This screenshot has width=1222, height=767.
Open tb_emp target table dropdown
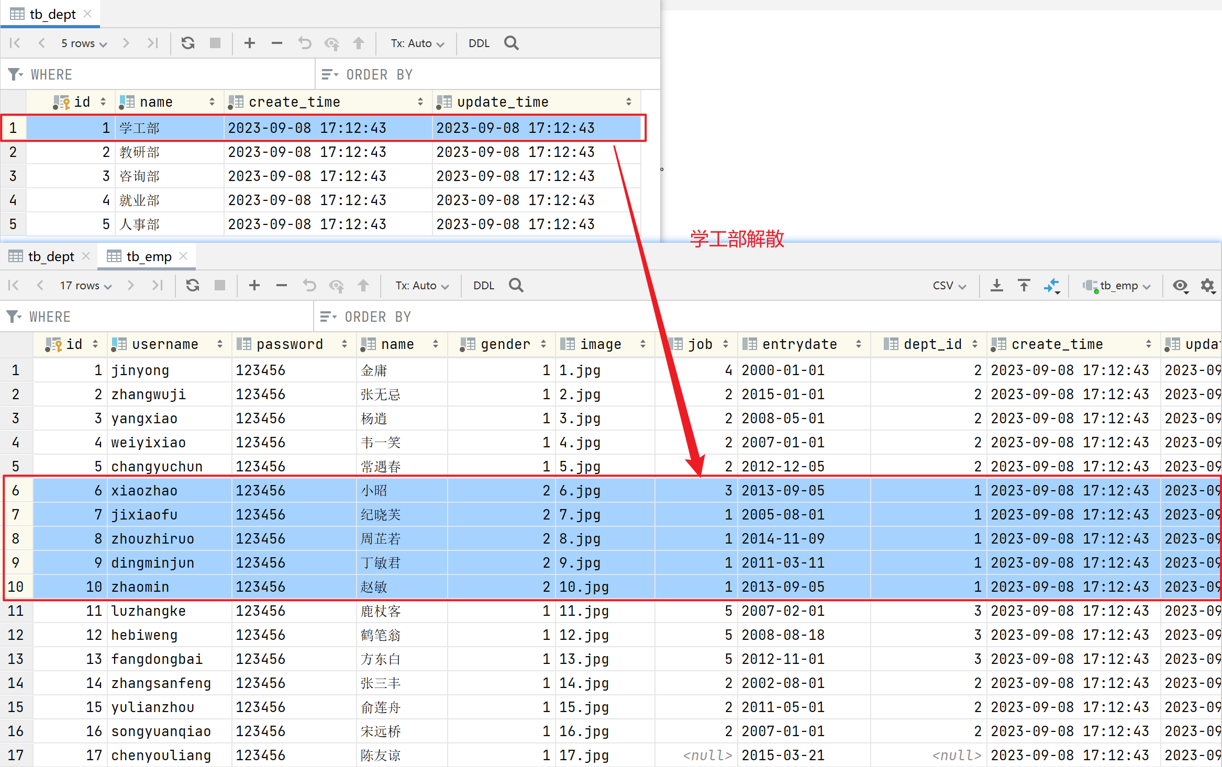[x=1117, y=286]
